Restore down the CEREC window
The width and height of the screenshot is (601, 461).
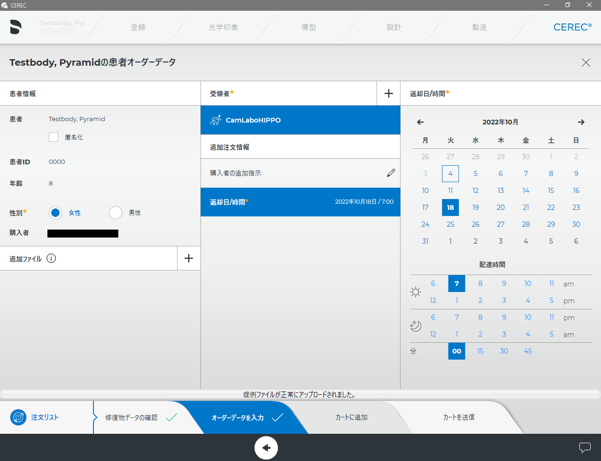point(568,5)
